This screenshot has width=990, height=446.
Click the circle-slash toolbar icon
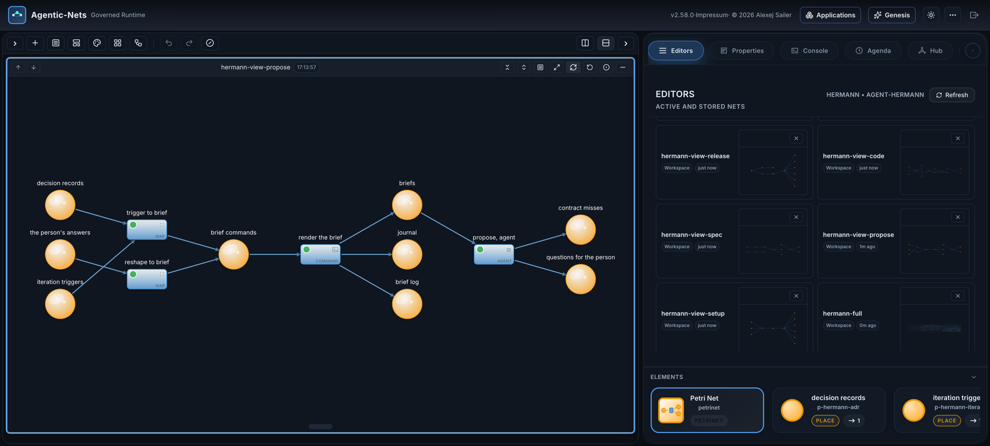210,43
